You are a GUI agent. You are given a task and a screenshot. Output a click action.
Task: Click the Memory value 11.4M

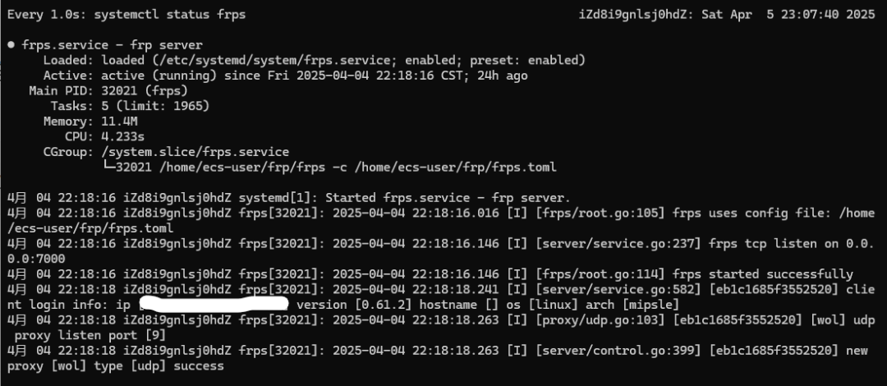click(119, 121)
